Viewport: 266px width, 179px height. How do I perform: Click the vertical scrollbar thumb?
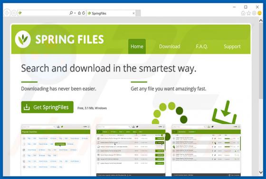point(261,60)
